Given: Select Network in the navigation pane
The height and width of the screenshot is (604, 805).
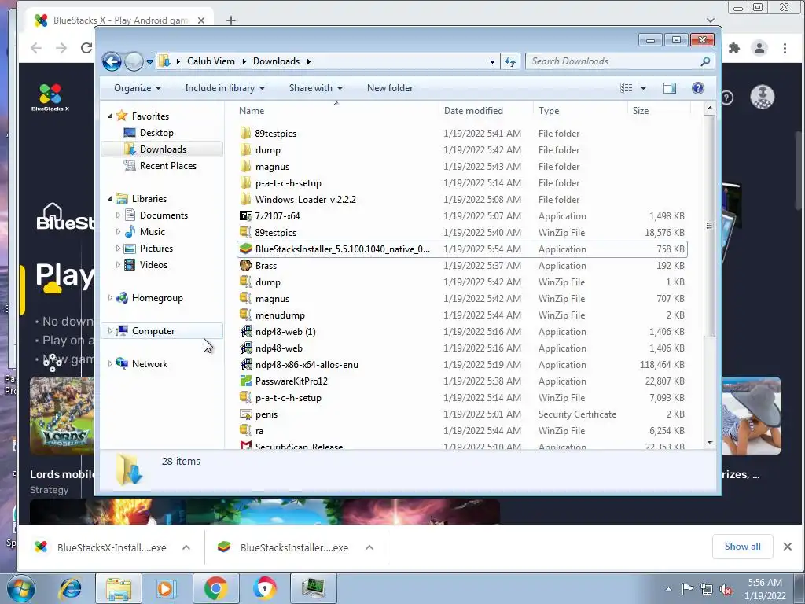Looking at the screenshot, I should (149, 363).
